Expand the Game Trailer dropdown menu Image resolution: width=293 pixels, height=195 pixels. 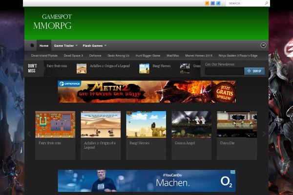[65, 45]
